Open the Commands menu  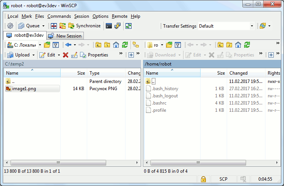point(59,16)
